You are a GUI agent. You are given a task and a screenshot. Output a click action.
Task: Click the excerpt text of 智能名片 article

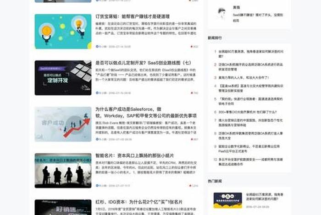[x=146, y=167]
